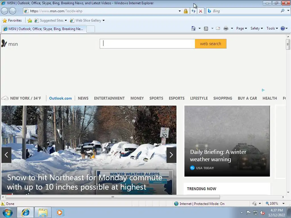Open the Outlook.com link
The width and height of the screenshot is (291, 218).
pyautogui.click(x=61, y=98)
